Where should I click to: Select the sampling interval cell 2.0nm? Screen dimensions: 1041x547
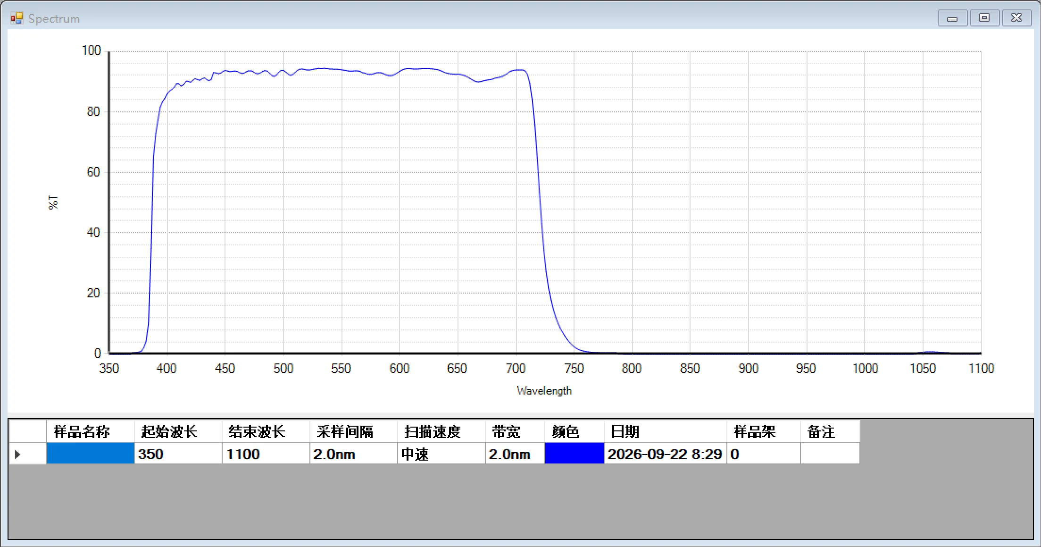(x=354, y=454)
